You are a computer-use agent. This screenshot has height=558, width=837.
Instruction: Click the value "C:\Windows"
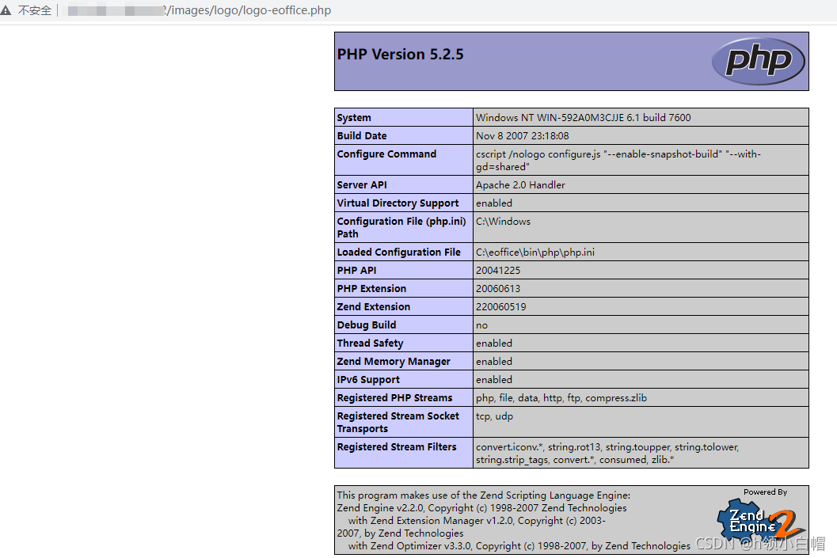coord(504,221)
